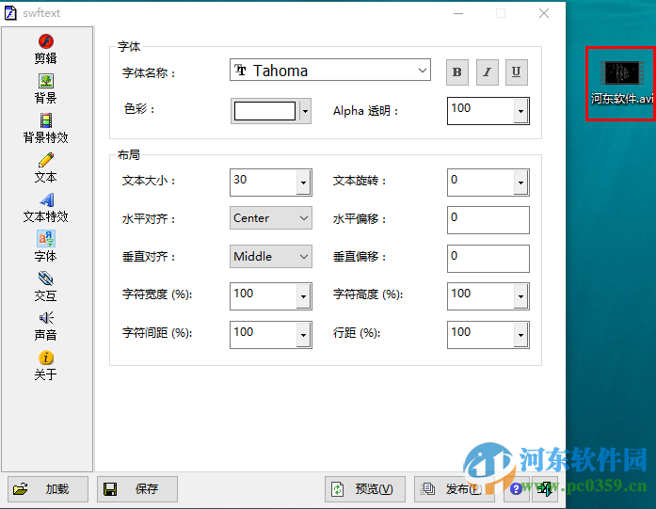Click the 发布(P) publish button
The image size is (656, 509).
(455, 488)
